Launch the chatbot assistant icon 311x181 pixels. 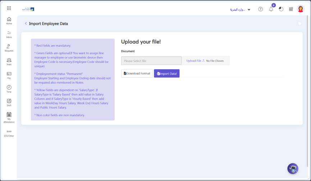[293, 168]
